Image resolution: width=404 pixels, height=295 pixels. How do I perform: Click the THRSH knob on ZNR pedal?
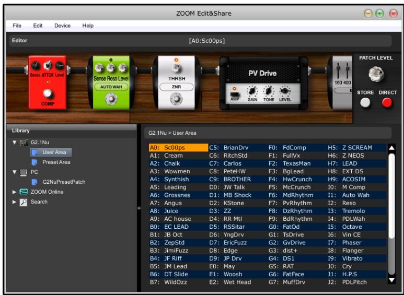(x=177, y=68)
